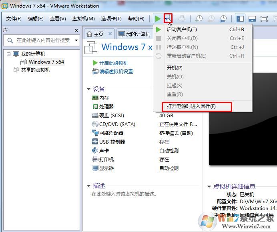Image resolution: width=277 pixels, height=232 pixels.
Task: Click the USB 控制器 icon
Action: click(x=95, y=142)
